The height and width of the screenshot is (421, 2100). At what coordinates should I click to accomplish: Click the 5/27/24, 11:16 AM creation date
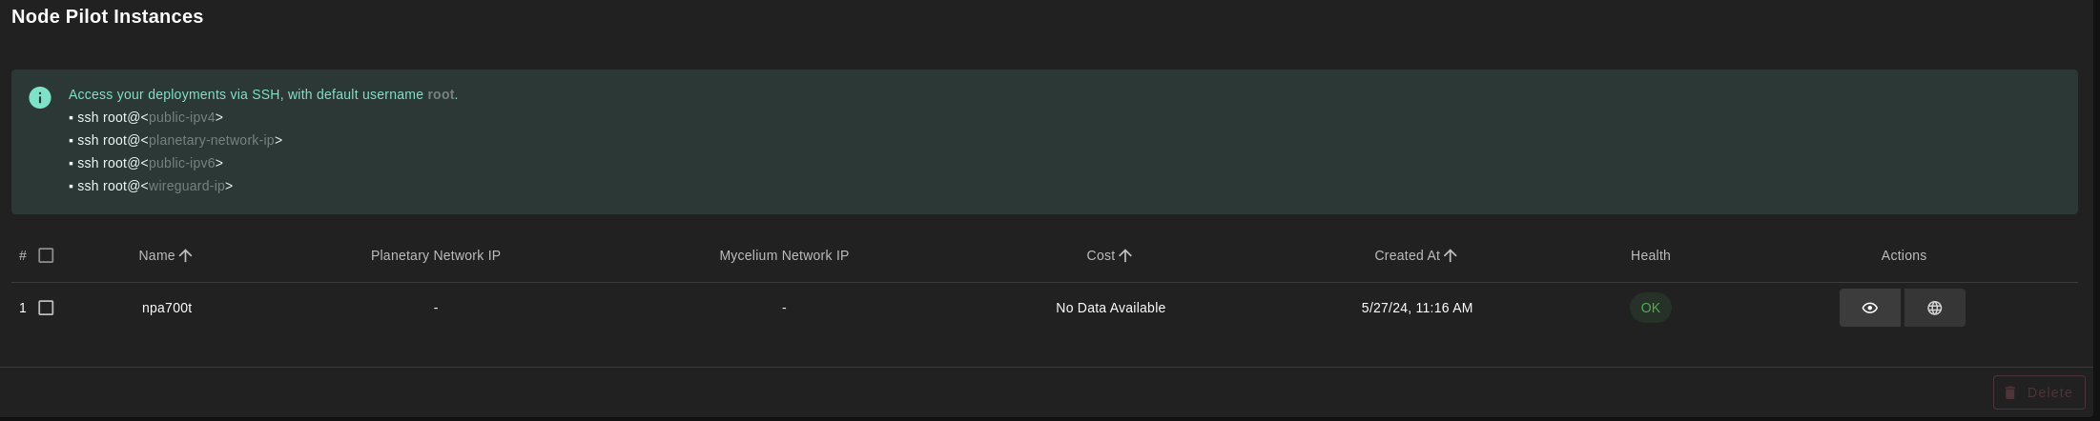pos(1416,308)
